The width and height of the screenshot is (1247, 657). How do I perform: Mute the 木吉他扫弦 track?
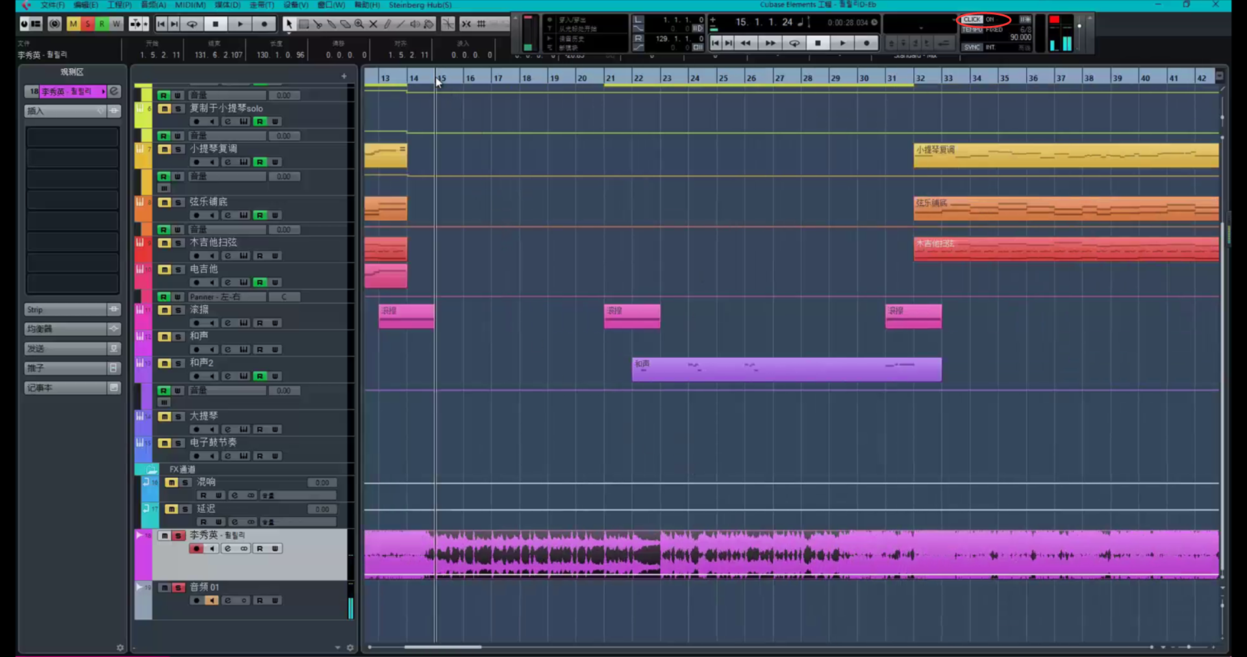point(164,243)
